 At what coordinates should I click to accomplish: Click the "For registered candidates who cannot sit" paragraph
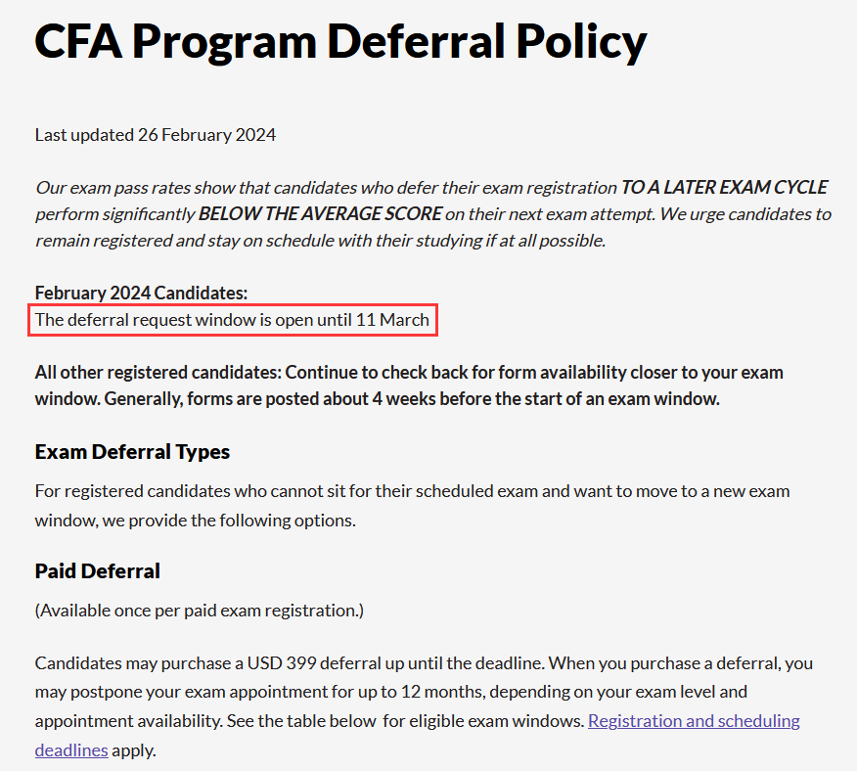click(412, 506)
